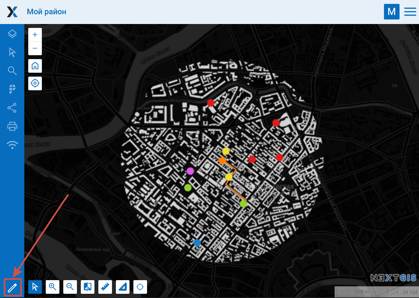
Task: Click the pencil edit icon
Action: pos(12,287)
